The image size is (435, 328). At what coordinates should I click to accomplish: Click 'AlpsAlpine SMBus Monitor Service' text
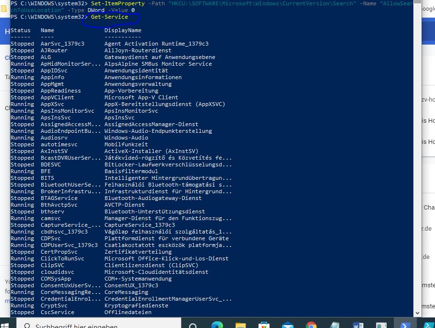158,64
